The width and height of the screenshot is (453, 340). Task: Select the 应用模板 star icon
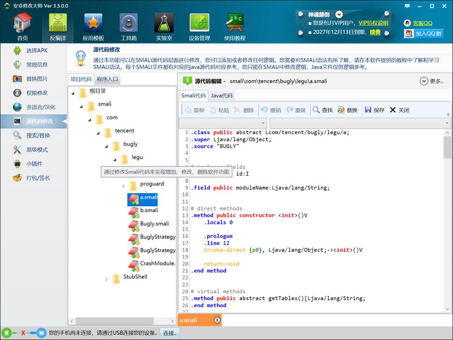click(93, 23)
